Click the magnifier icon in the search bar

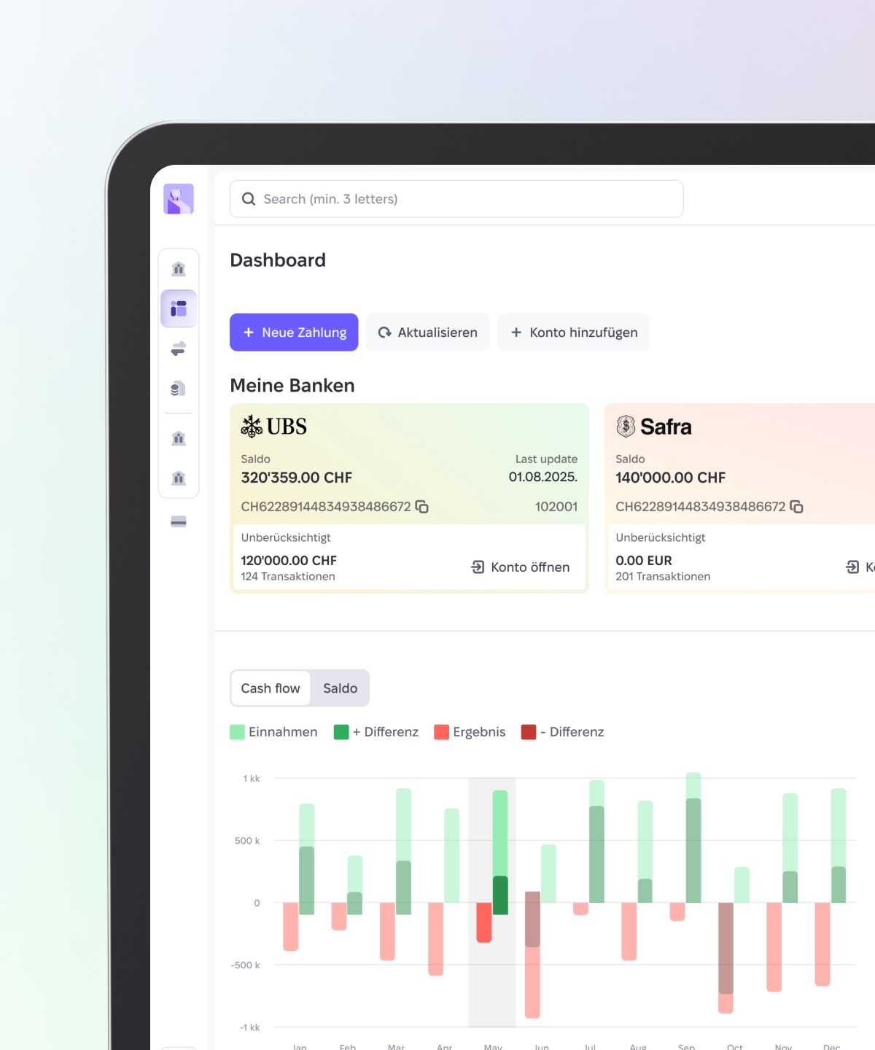pos(249,199)
